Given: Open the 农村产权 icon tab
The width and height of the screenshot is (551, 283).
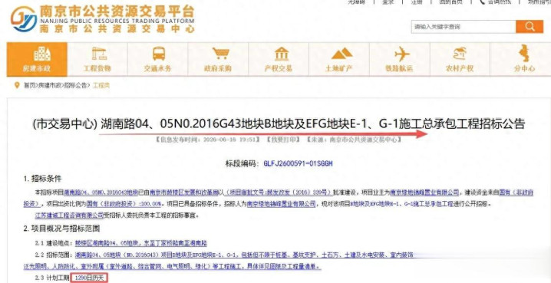Looking at the screenshot, I should click(460, 59).
